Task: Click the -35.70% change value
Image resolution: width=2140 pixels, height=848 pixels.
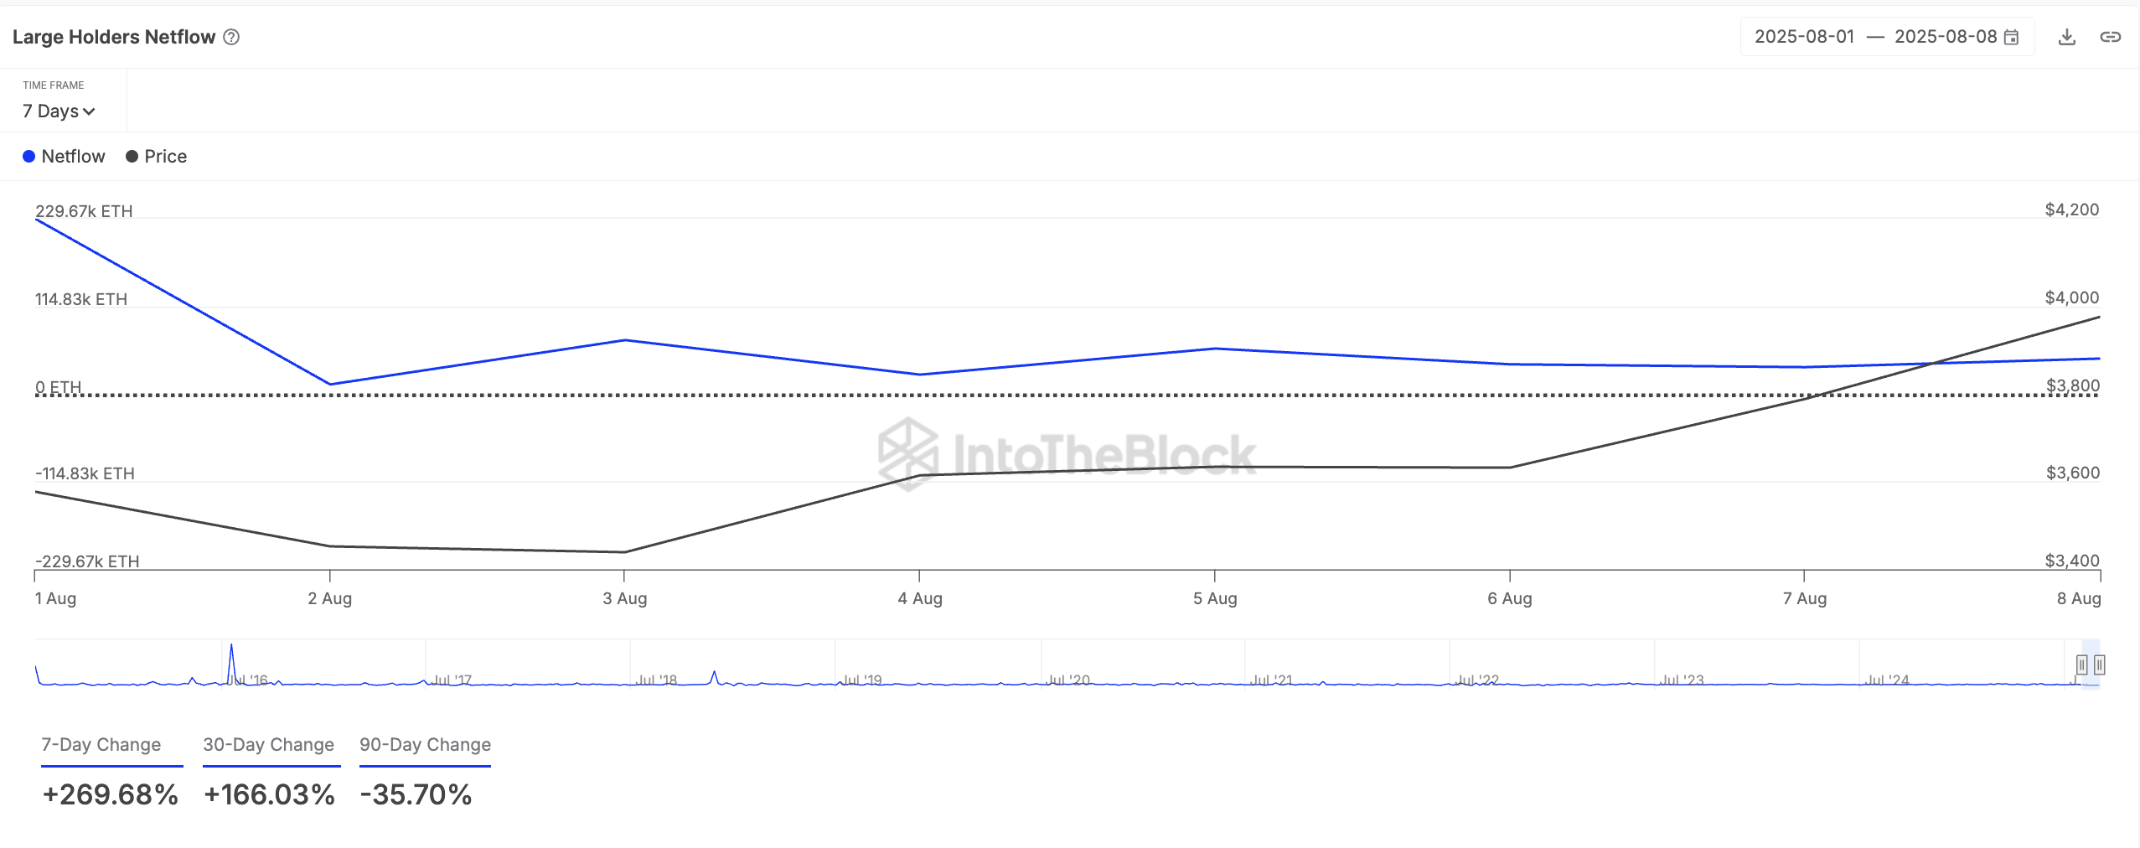Action: [x=416, y=794]
